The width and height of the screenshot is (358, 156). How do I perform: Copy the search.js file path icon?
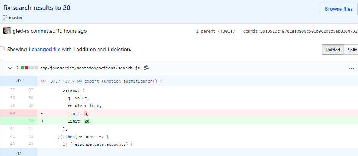[146, 68]
